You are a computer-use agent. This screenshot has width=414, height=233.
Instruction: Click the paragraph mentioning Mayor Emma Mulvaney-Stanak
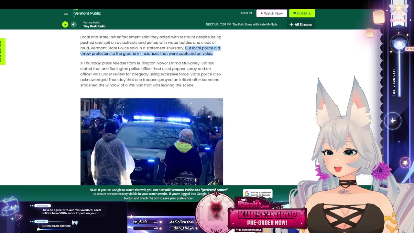click(x=151, y=74)
